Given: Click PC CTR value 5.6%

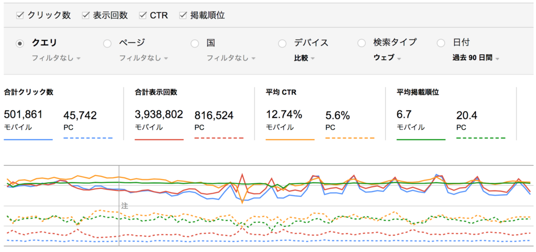Looking at the screenshot, I should pos(338,116).
